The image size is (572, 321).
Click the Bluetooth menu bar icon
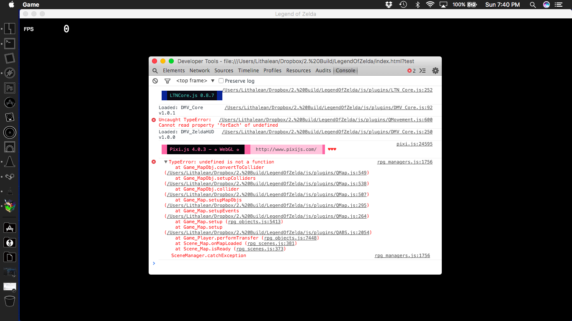417,5
